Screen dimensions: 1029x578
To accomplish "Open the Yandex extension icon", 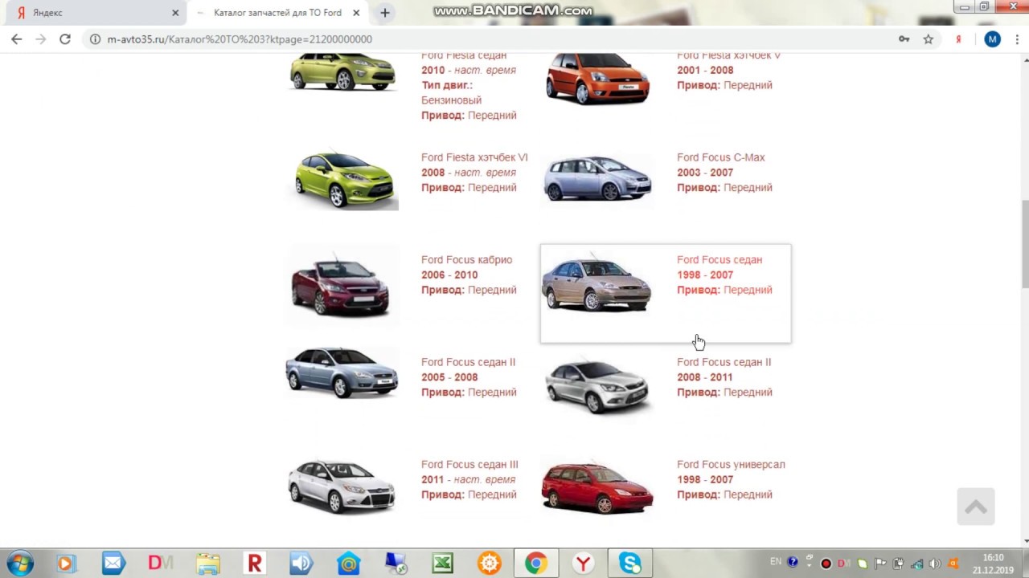I will click(958, 39).
